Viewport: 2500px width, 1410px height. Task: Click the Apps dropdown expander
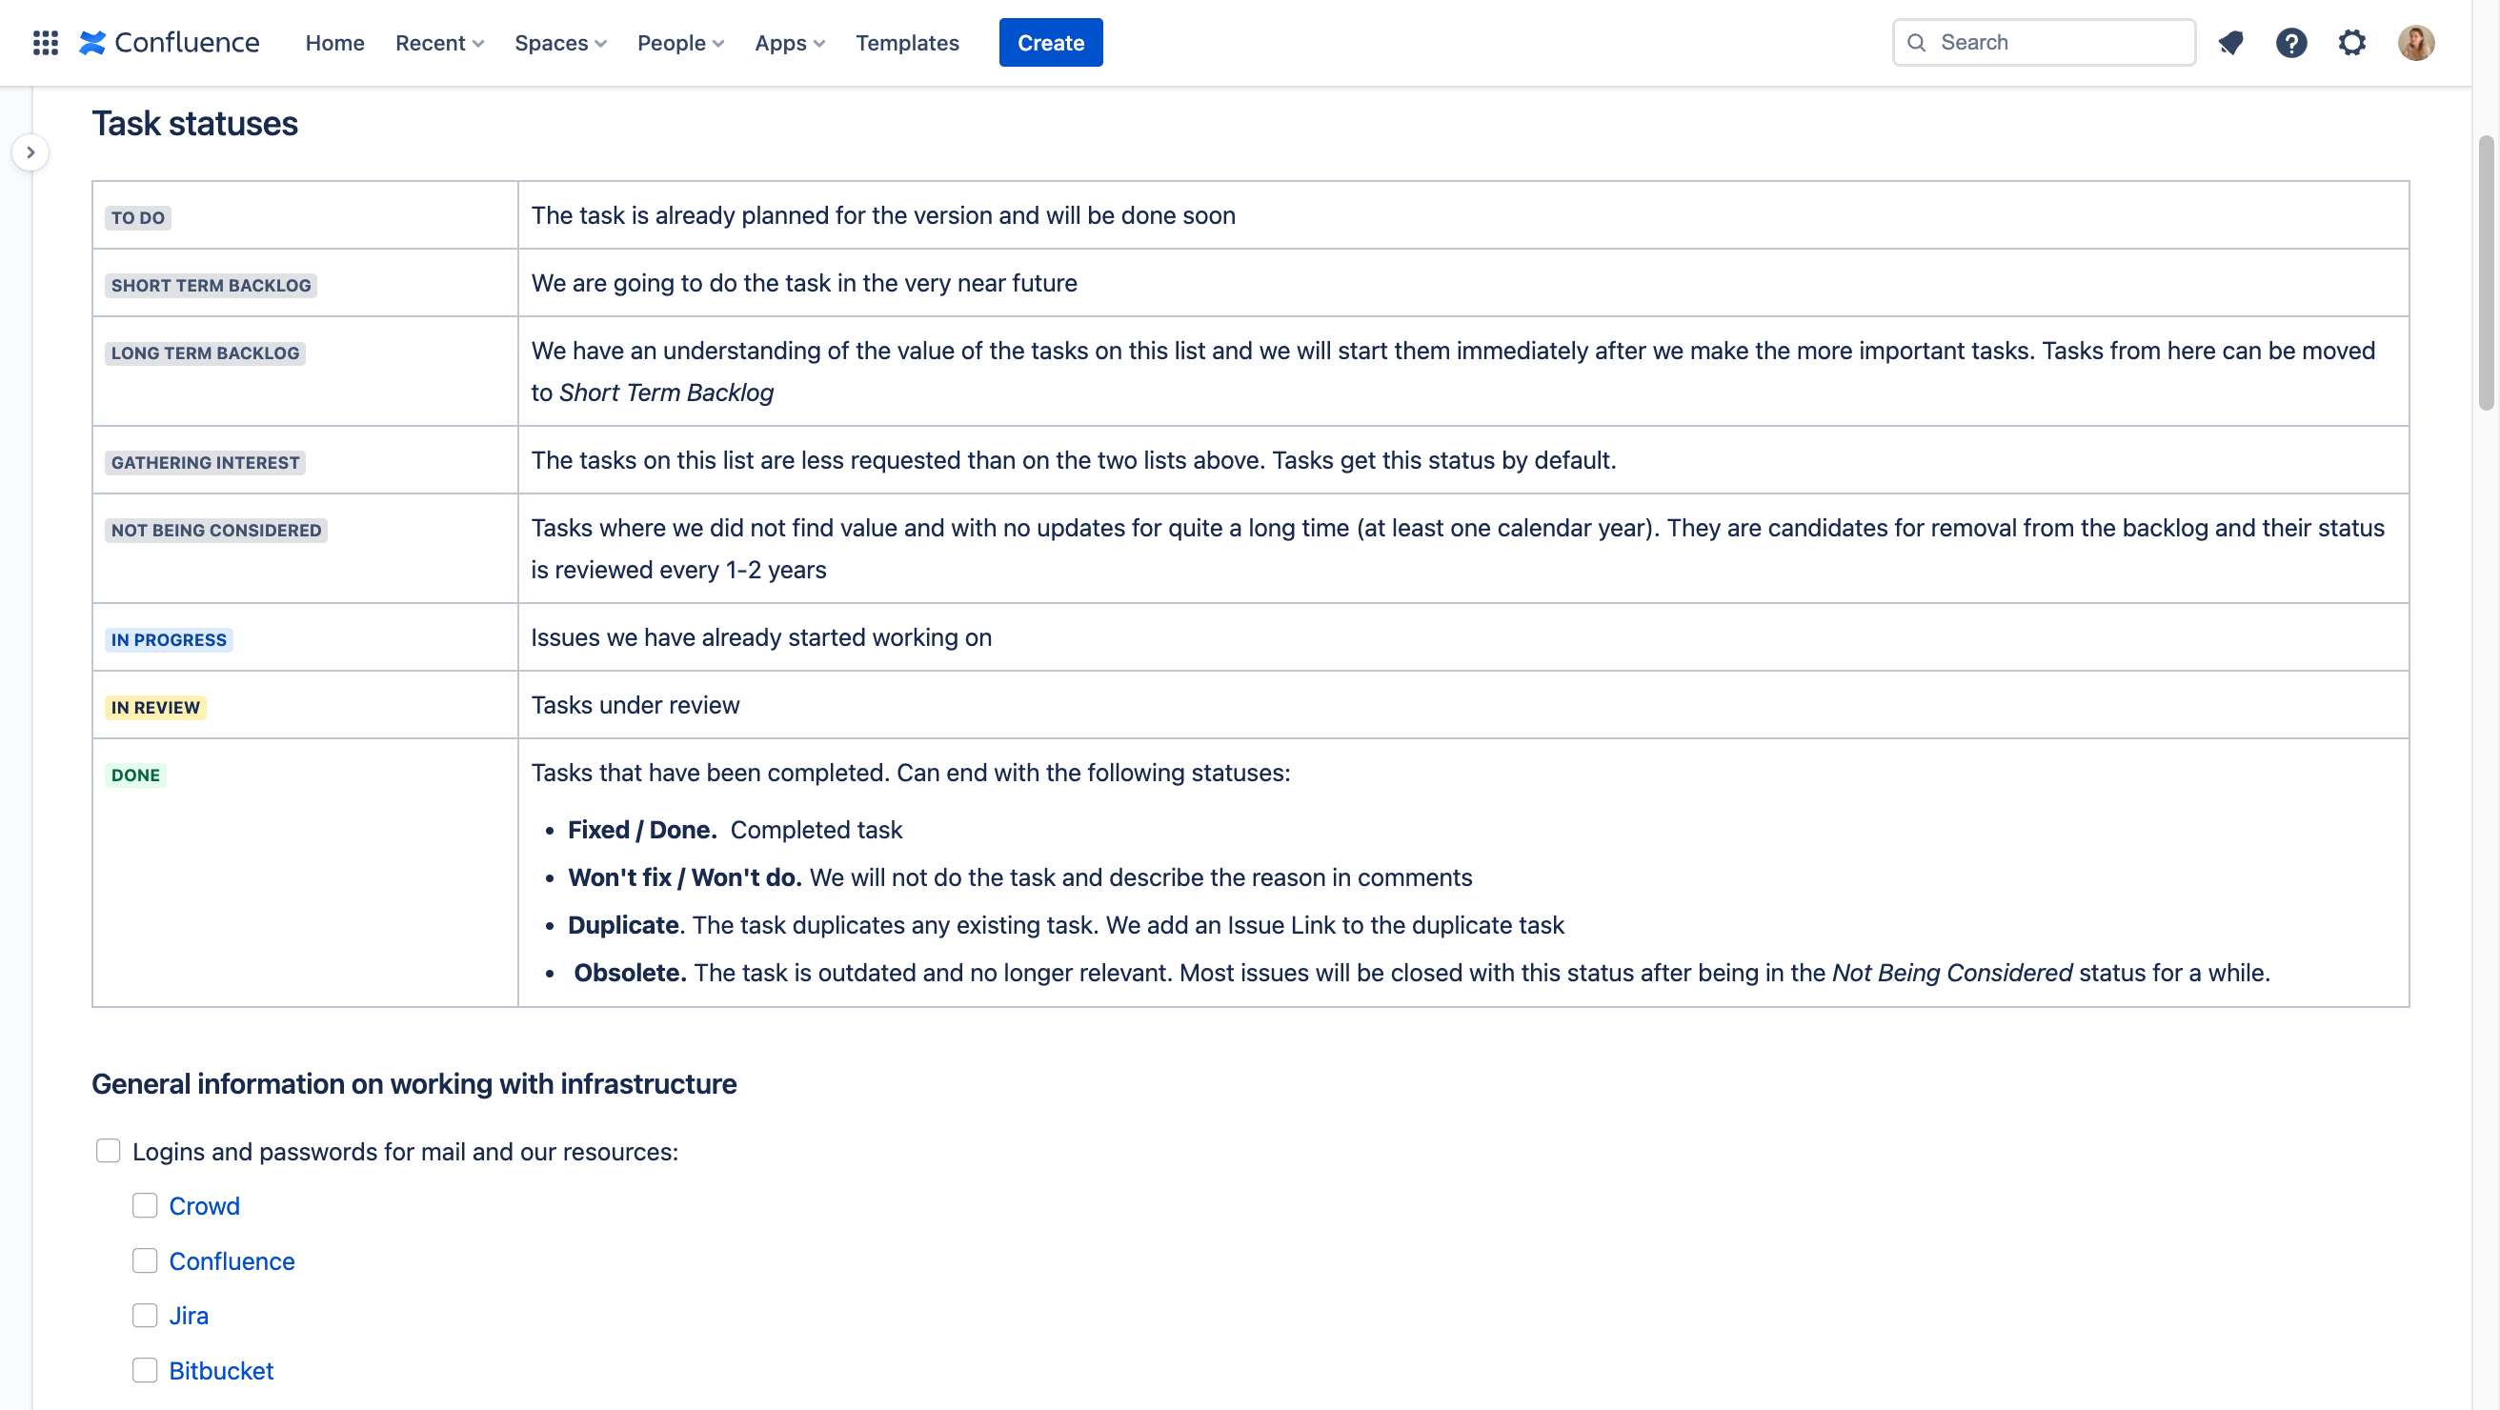click(x=817, y=41)
